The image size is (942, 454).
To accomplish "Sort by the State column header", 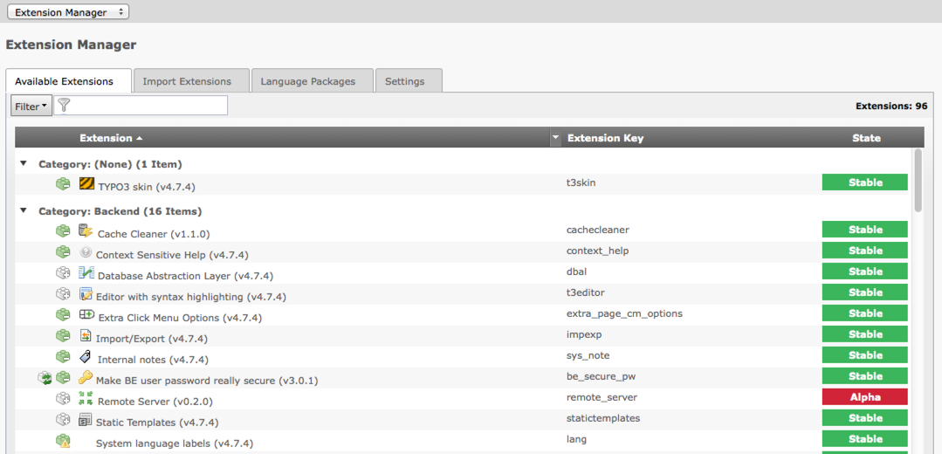I will click(866, 138).
